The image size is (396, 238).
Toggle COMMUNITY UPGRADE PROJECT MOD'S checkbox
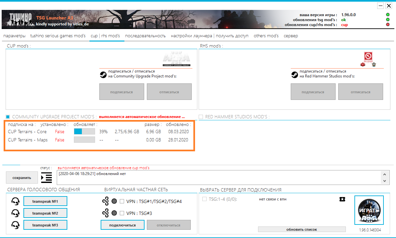(8, 117)
